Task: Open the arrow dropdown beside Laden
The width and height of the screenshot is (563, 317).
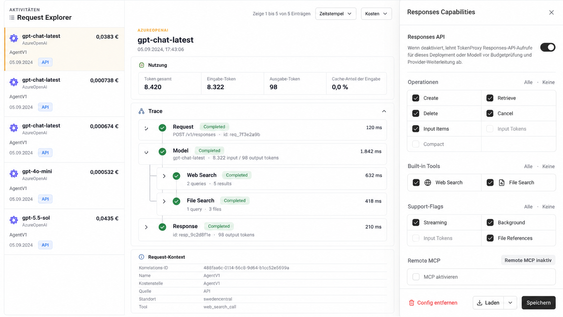Action: pos(510,303)
